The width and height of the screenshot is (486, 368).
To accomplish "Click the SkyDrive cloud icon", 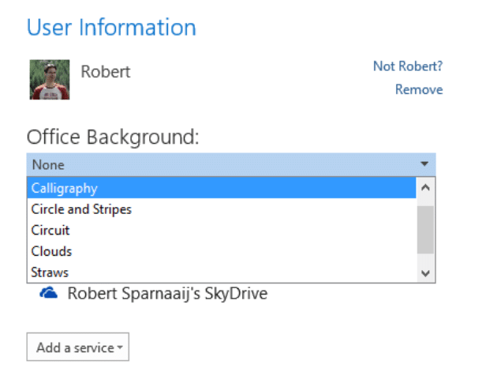I will [x=48, y=293].
